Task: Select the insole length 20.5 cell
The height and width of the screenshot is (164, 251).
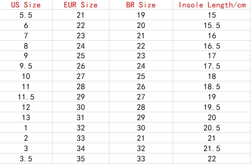Action: [212, 128]
